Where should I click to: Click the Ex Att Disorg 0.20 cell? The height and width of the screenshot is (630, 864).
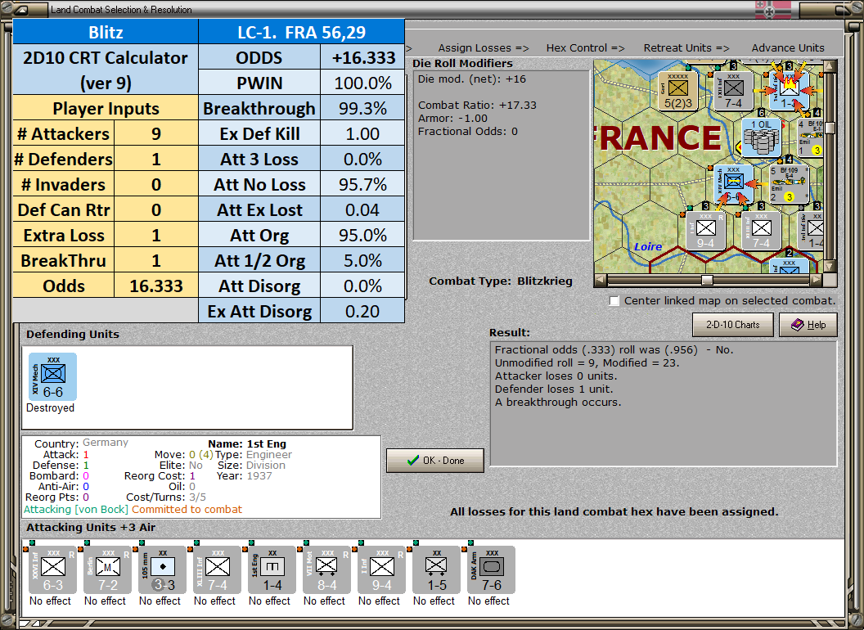point(362,312)
